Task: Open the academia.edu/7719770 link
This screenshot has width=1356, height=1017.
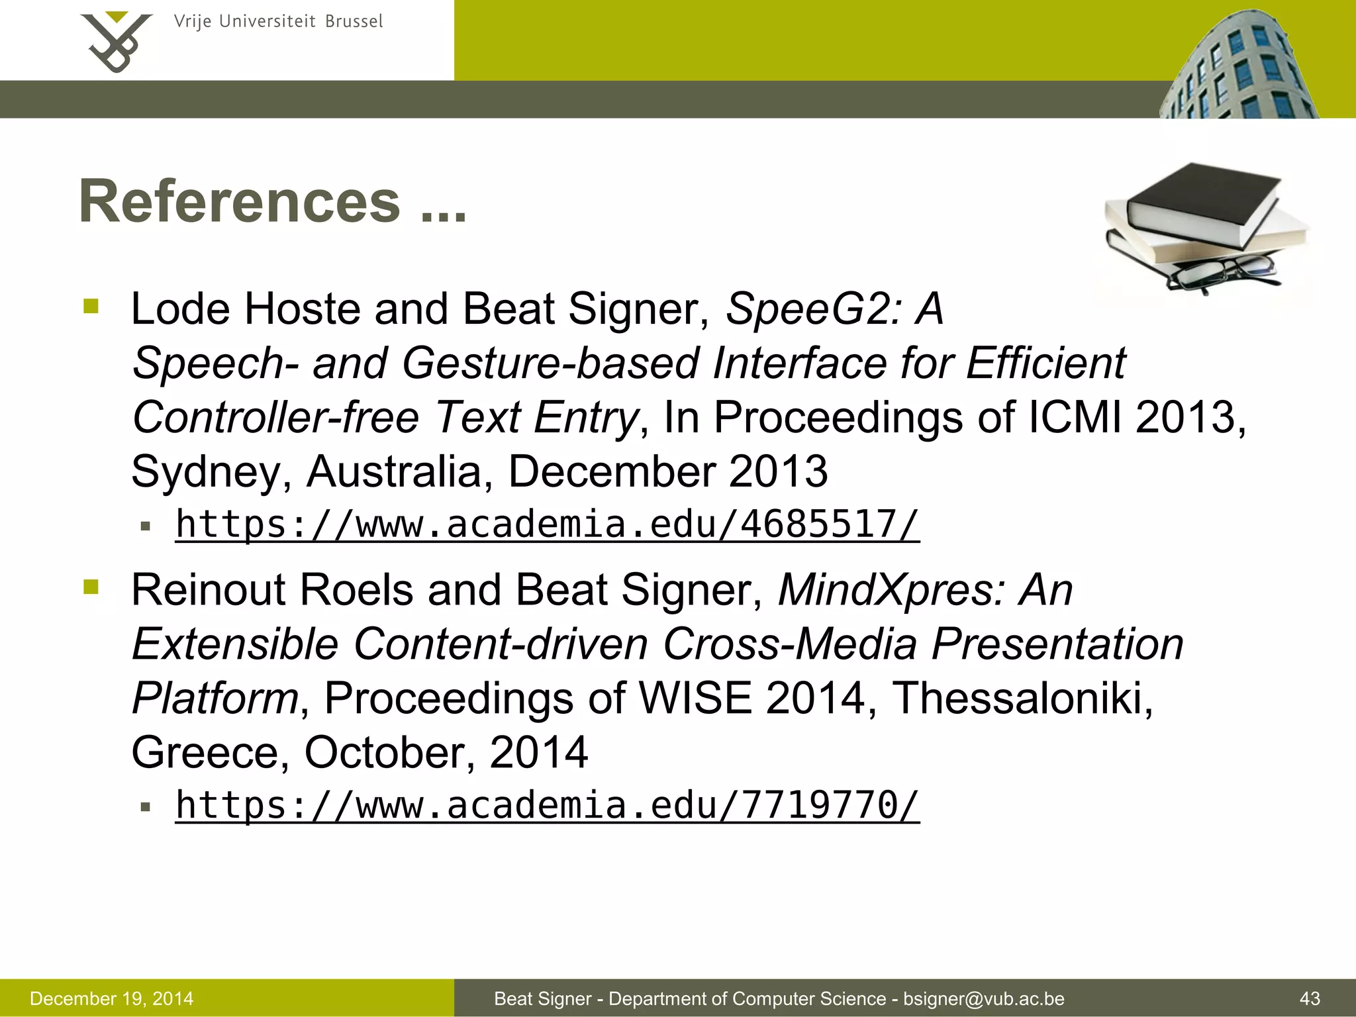Action: (x=548, y=806)
